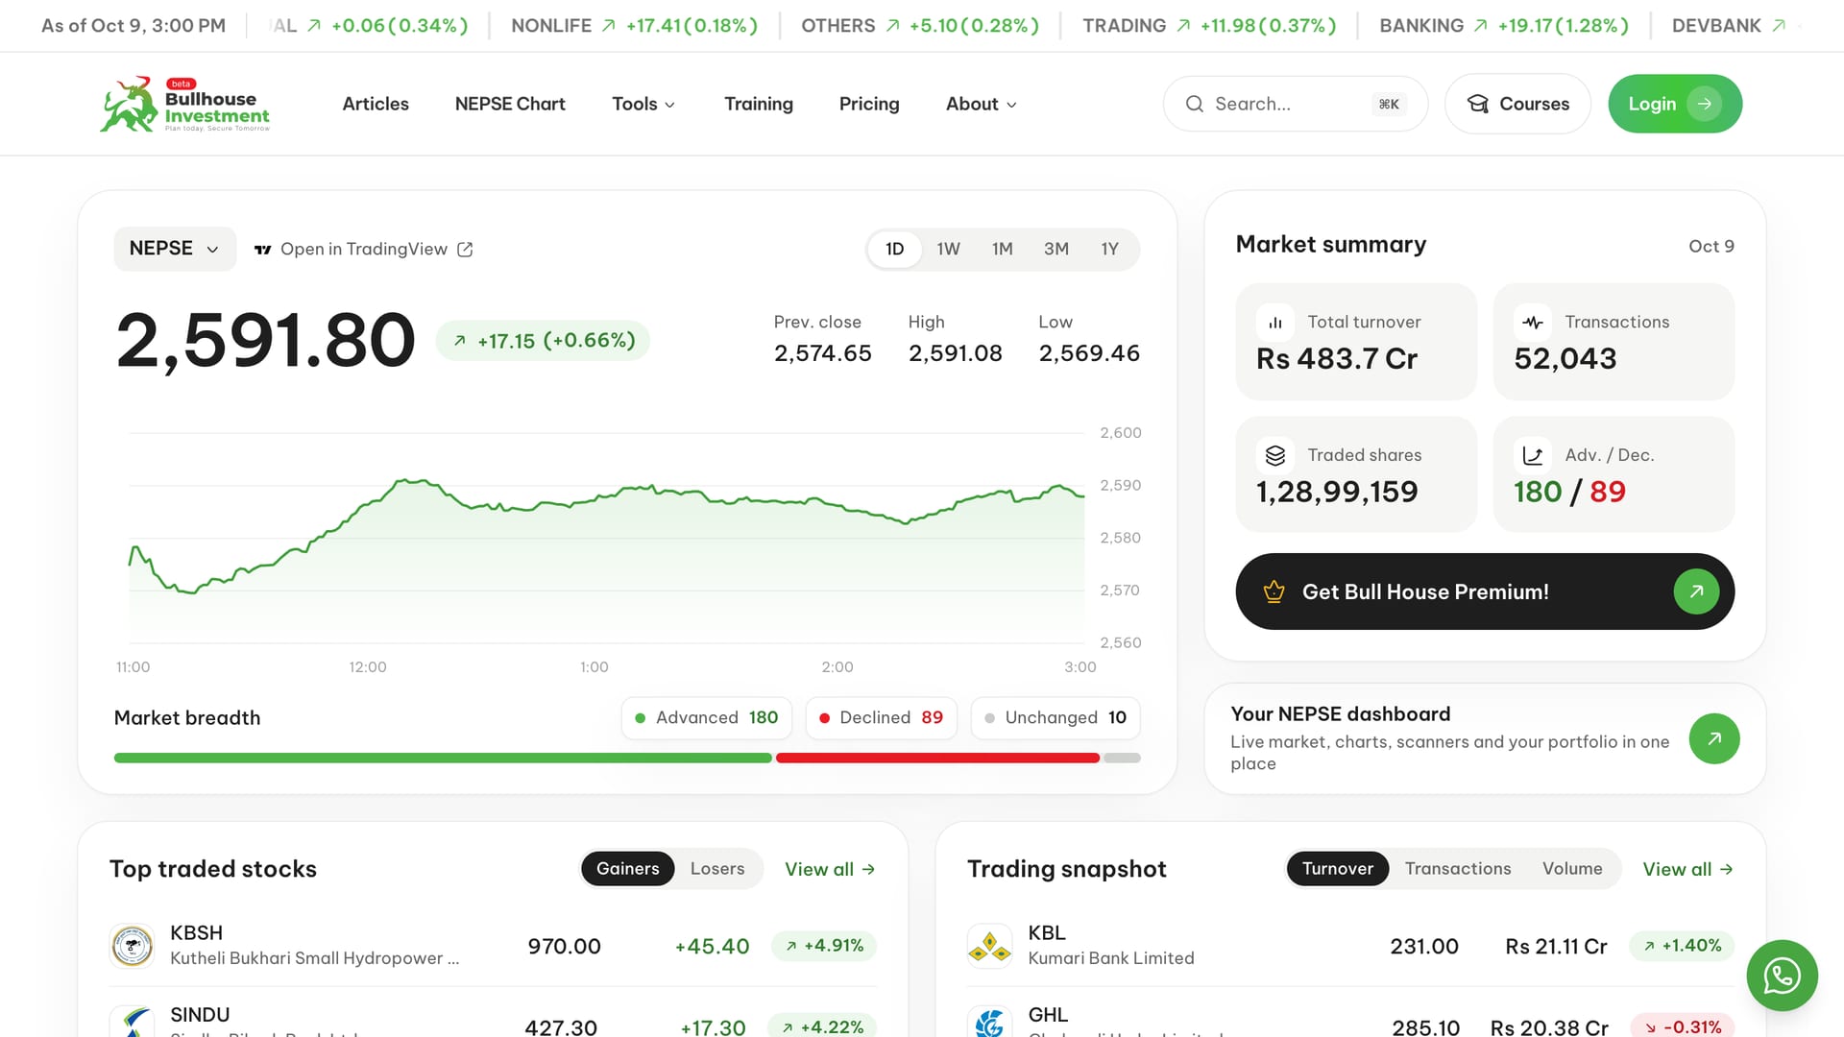The width and height of the screenshot is (1844, 1037).
Task: Click the Unchanged 10 breadth chip
Action: point(1055,718)
